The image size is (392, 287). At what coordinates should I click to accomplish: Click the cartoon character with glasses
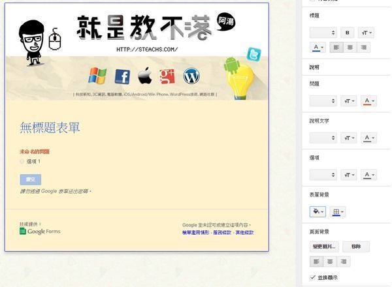(32, 43)
